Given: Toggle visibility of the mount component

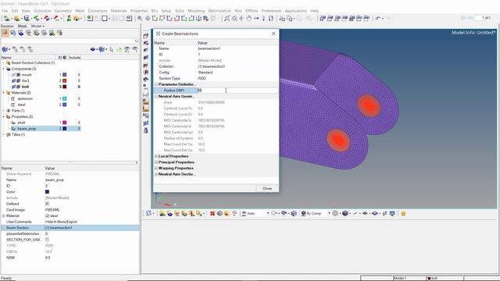Looking at the screenshot, I should point(14,75).
